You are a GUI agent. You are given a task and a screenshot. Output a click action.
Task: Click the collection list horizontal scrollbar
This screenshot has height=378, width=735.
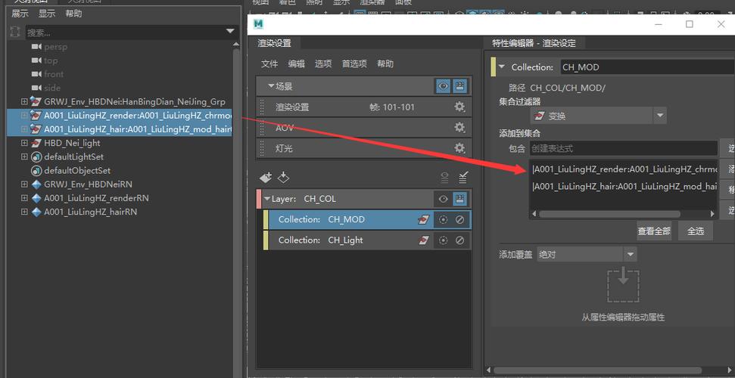click(609, 214)
